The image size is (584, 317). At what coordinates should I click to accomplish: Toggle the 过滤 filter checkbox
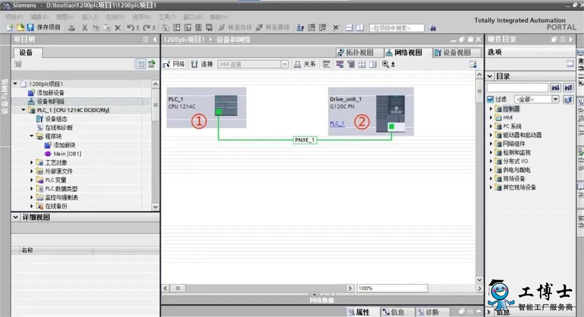[490, 99]
